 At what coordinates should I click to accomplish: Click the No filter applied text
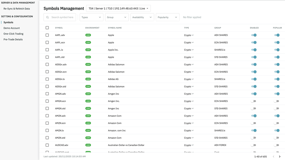point(192,17)
